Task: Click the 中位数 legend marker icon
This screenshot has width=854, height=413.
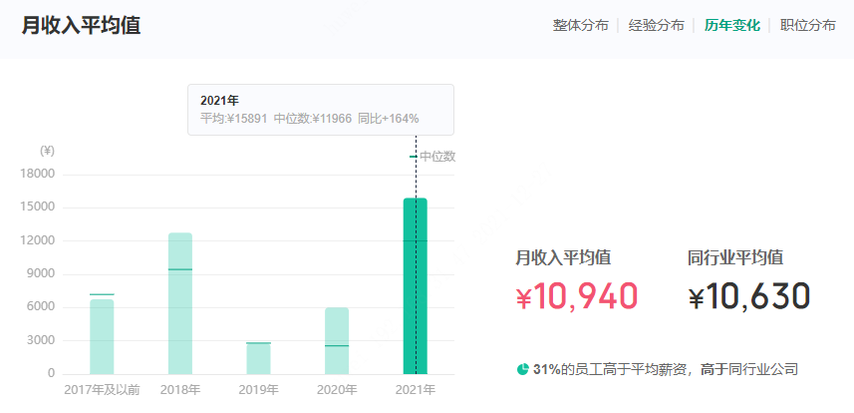Action: [x=414, y=157]
